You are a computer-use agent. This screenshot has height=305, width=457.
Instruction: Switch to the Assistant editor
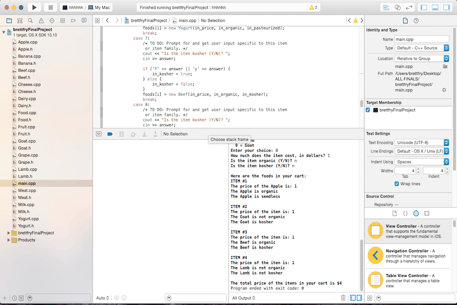point(397,7)
